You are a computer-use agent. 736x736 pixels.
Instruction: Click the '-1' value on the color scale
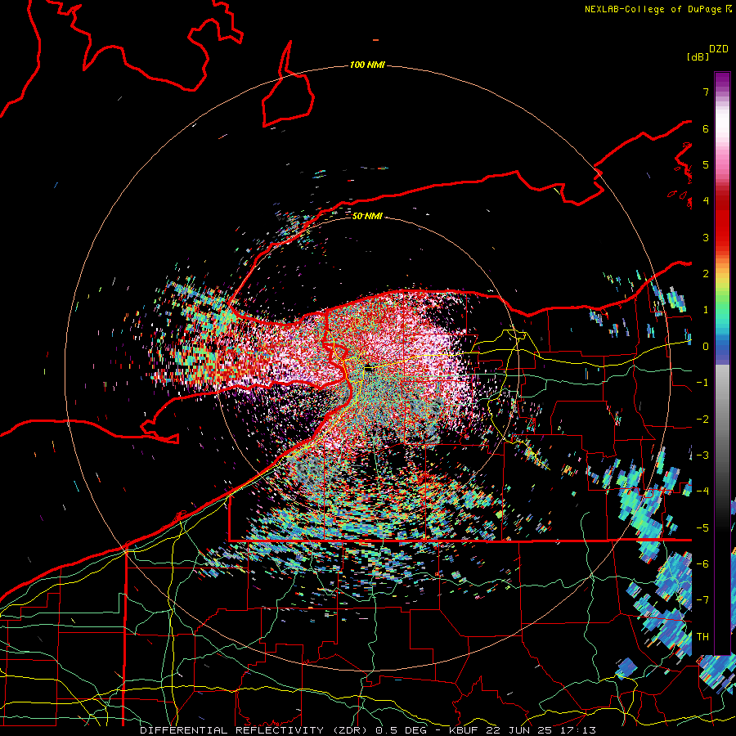coord(702,383)
